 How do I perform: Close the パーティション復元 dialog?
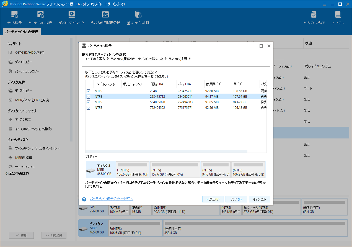point(269,46)
